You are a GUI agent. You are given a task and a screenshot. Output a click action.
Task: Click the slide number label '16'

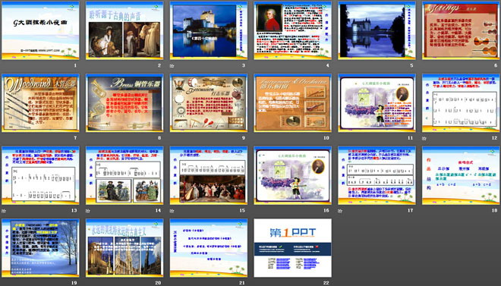click(326, 210)
